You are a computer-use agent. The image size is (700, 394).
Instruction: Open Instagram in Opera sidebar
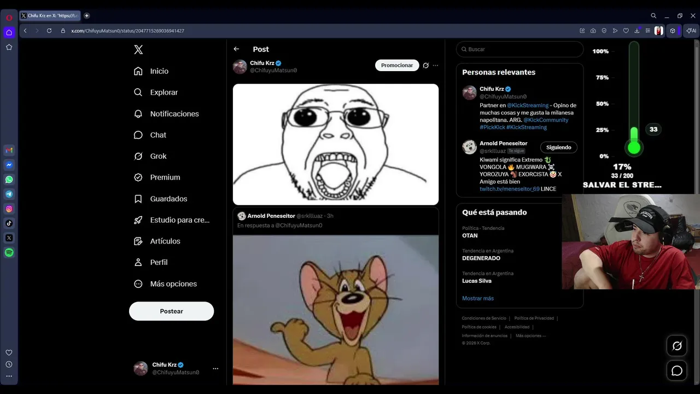coord(9,209)
